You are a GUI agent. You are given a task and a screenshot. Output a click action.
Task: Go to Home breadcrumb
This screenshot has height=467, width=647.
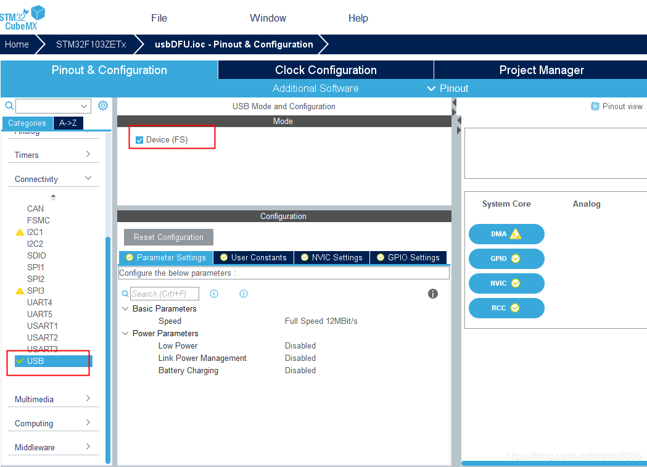coord(17,44)
